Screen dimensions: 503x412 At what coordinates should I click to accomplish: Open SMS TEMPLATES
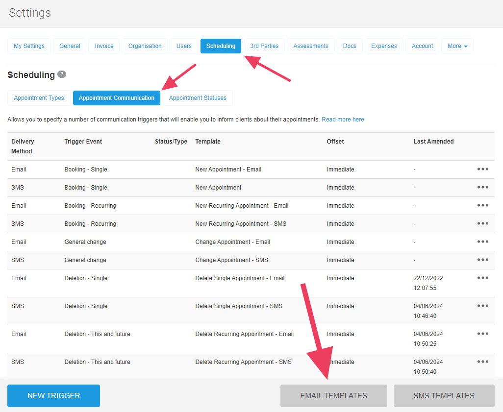tap(444, 396)
